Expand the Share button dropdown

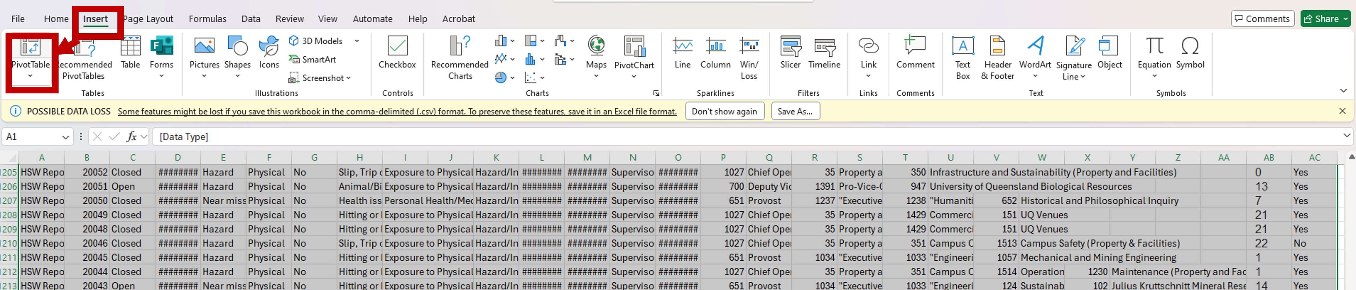(1346, 19)
